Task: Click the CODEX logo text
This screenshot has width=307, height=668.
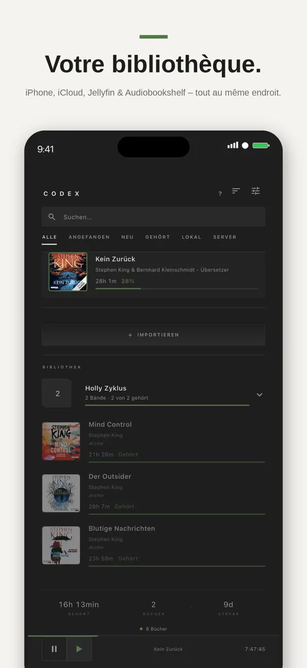Action: click(x=62, y=194)
